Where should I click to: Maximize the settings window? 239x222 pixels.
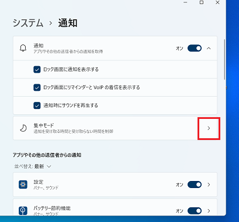(202, 2)
